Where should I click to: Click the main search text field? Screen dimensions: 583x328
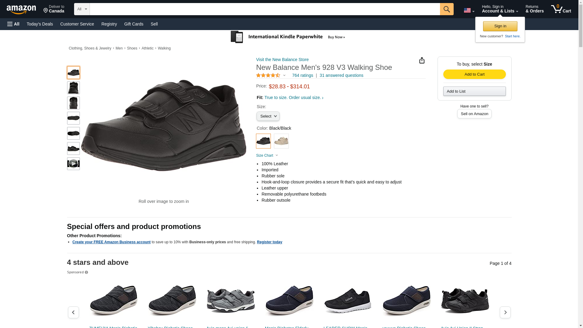264,9
